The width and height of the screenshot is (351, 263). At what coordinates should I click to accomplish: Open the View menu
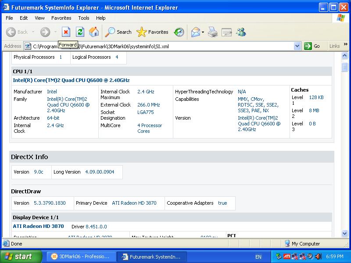pos(39,18)
